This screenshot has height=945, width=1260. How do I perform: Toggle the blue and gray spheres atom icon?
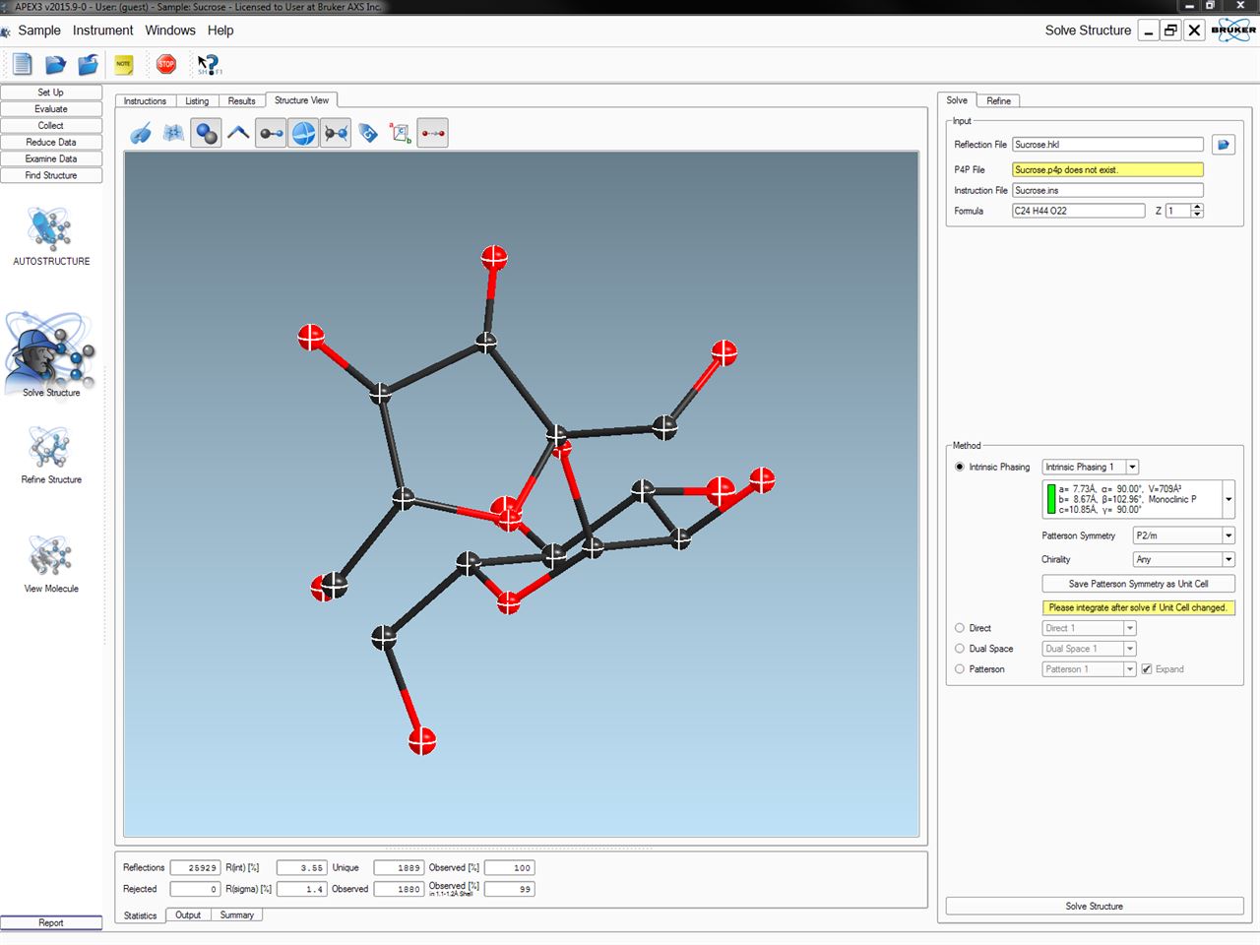point(206,133)
